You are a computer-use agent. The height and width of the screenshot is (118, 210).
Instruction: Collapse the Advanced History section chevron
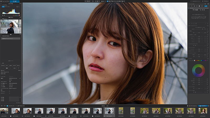coord(1,36)
